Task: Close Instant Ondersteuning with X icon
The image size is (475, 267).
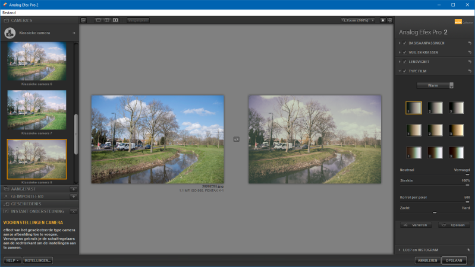Action: (73, 211)
